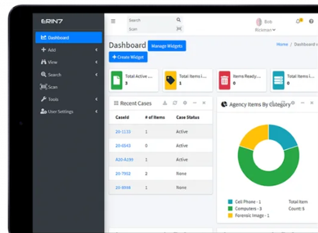This screenshot has height=233, width=318.
Task: Open the Tools sidebar menu
Action: click(x=69, y=99)
